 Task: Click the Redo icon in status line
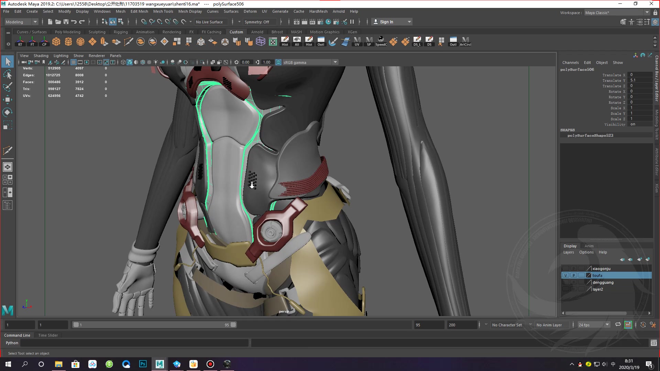pyautogui.click(x=82, y=22)
